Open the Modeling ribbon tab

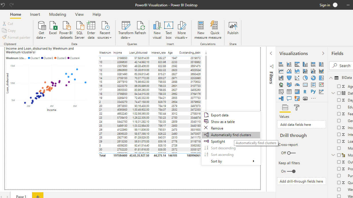click(57, 14)
